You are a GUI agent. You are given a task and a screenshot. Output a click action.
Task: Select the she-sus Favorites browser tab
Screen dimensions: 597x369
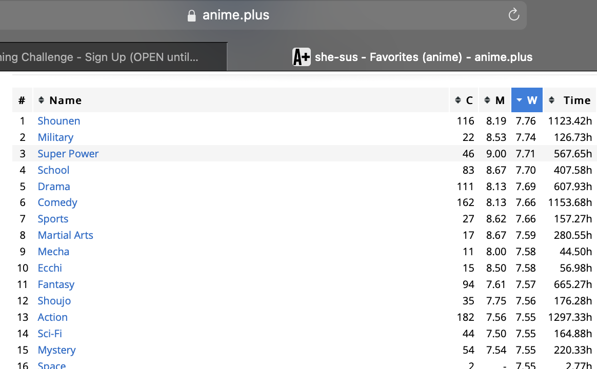point(423,57)
